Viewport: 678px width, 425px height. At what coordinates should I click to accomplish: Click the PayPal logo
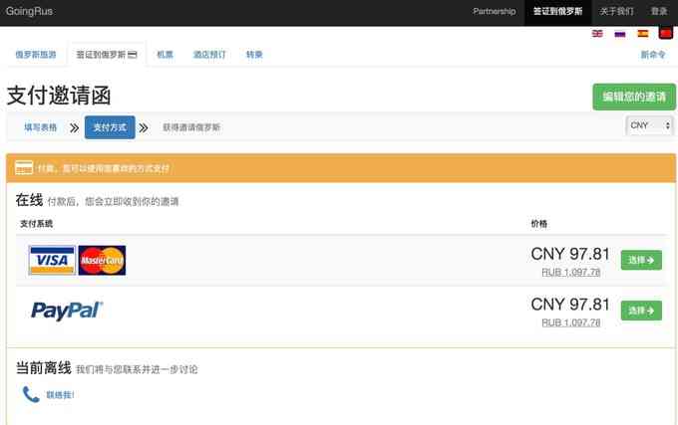point(67,311)
